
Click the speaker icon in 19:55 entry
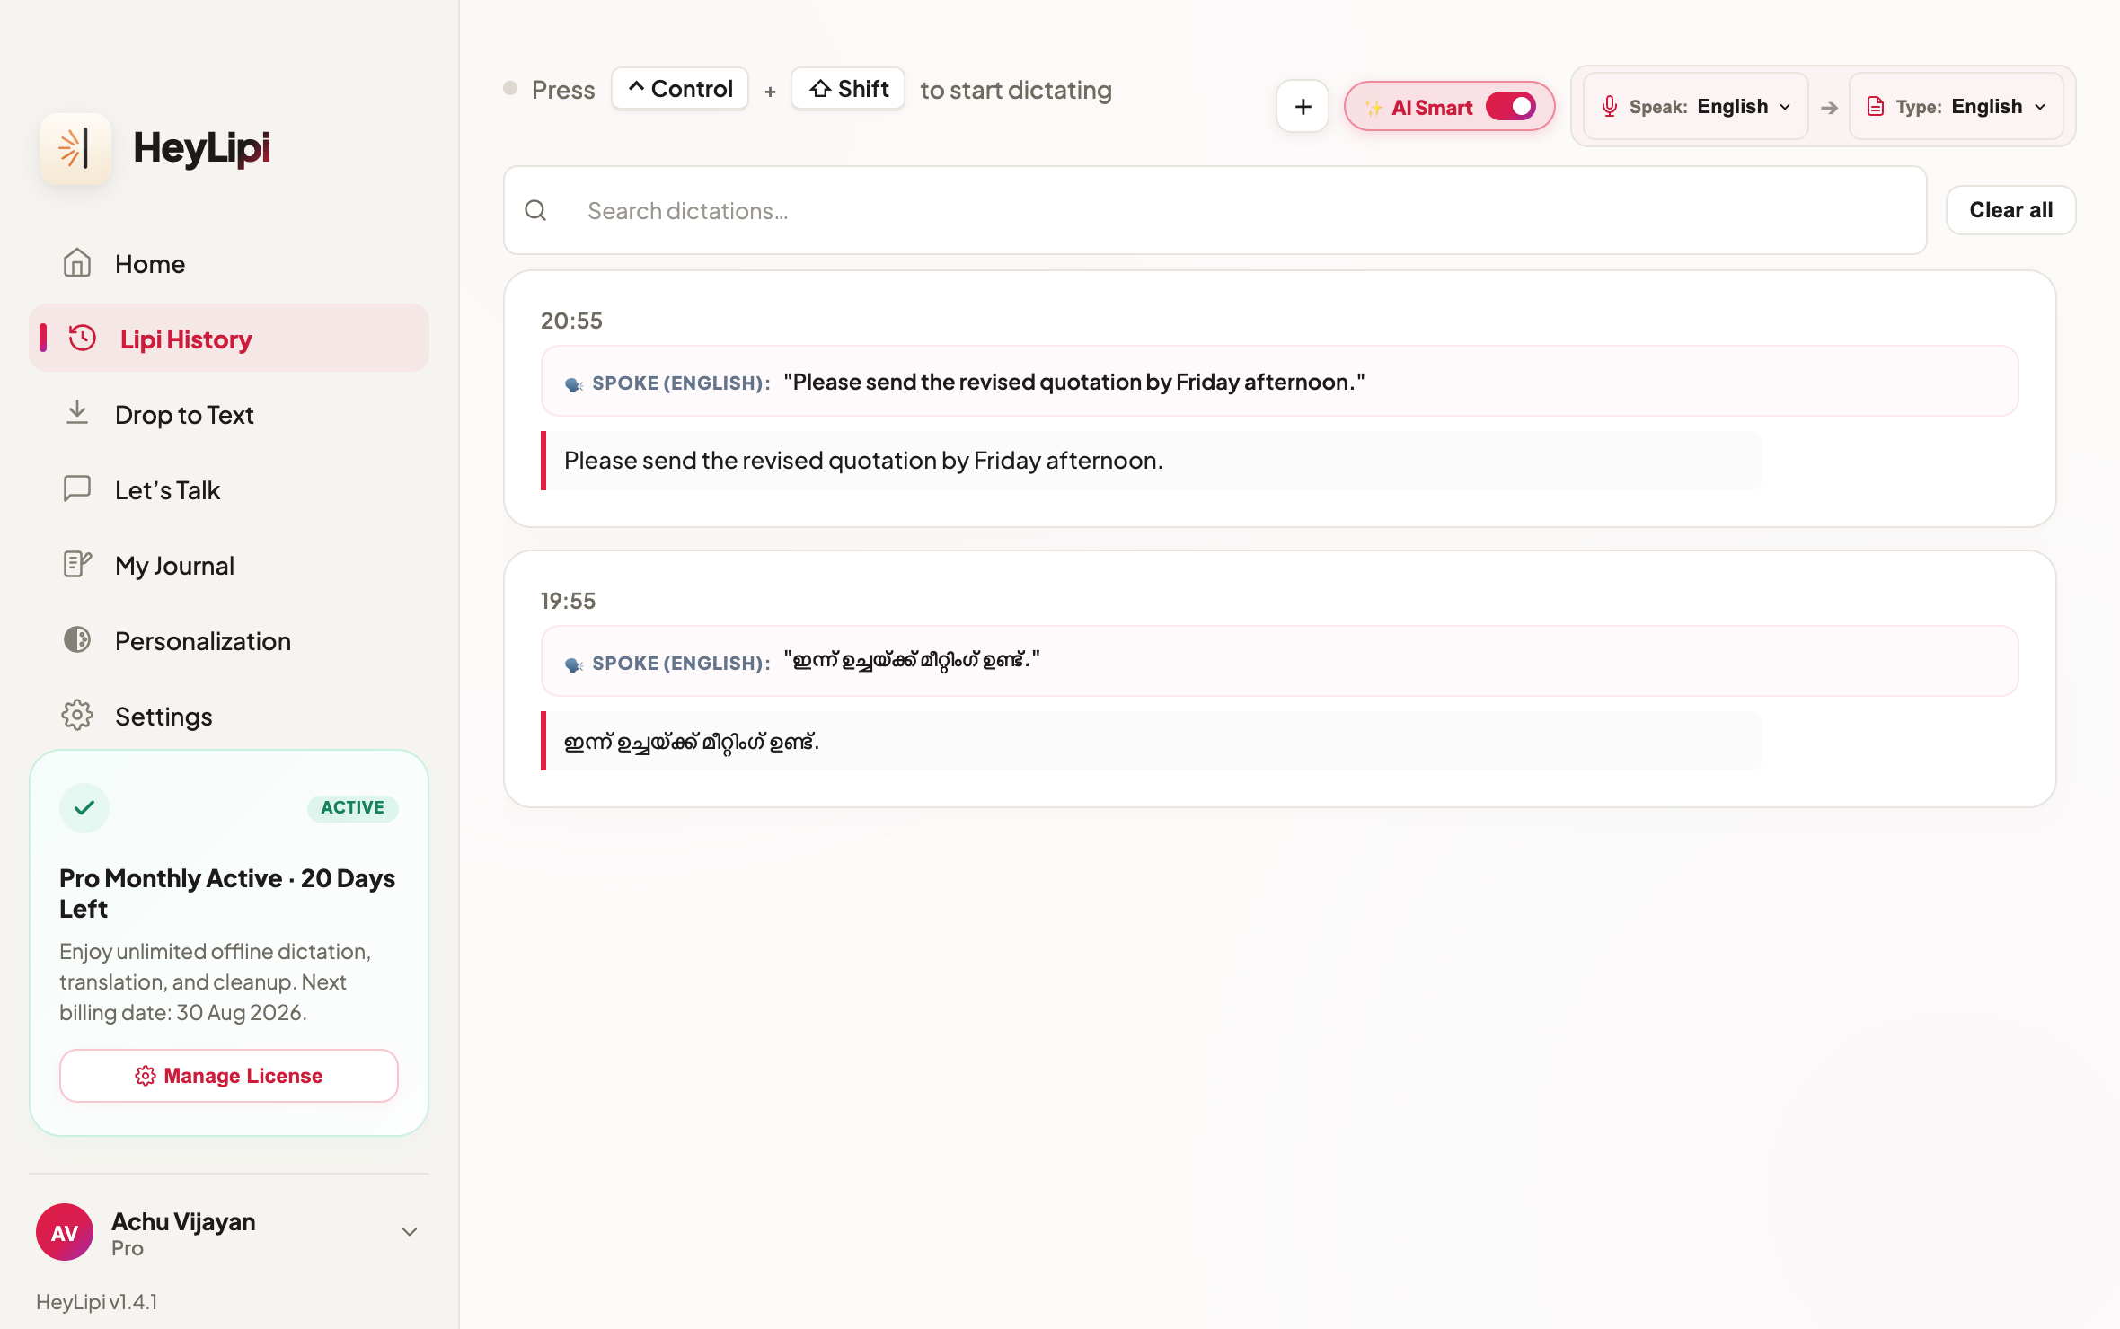(574, 664)
